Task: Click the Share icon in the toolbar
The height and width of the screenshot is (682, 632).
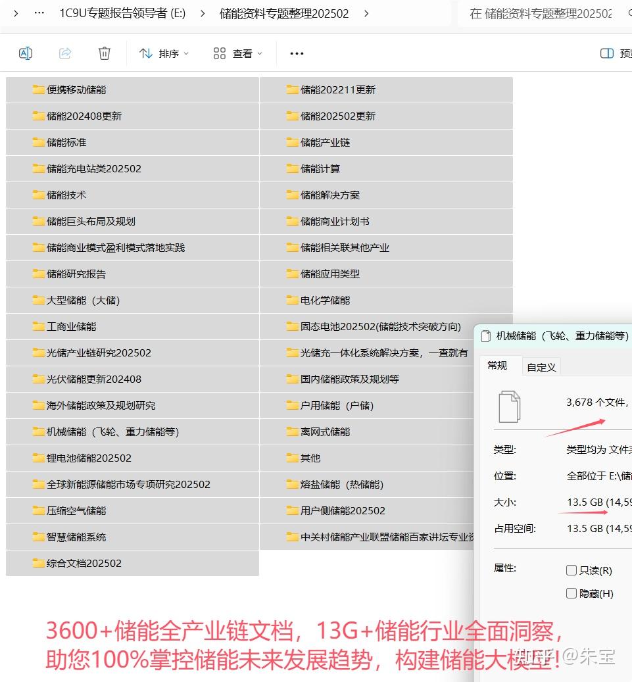Action: point(65,53)
